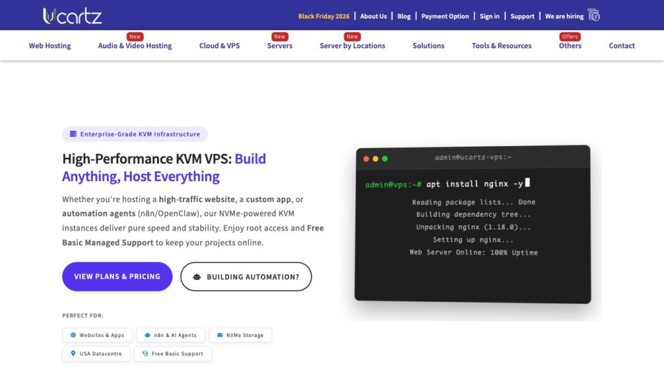Click 'Web Server Online: 100% Uptime' line
Image resolution: width=664 pixels, height=374 pixels.
[x=473, y=253]
